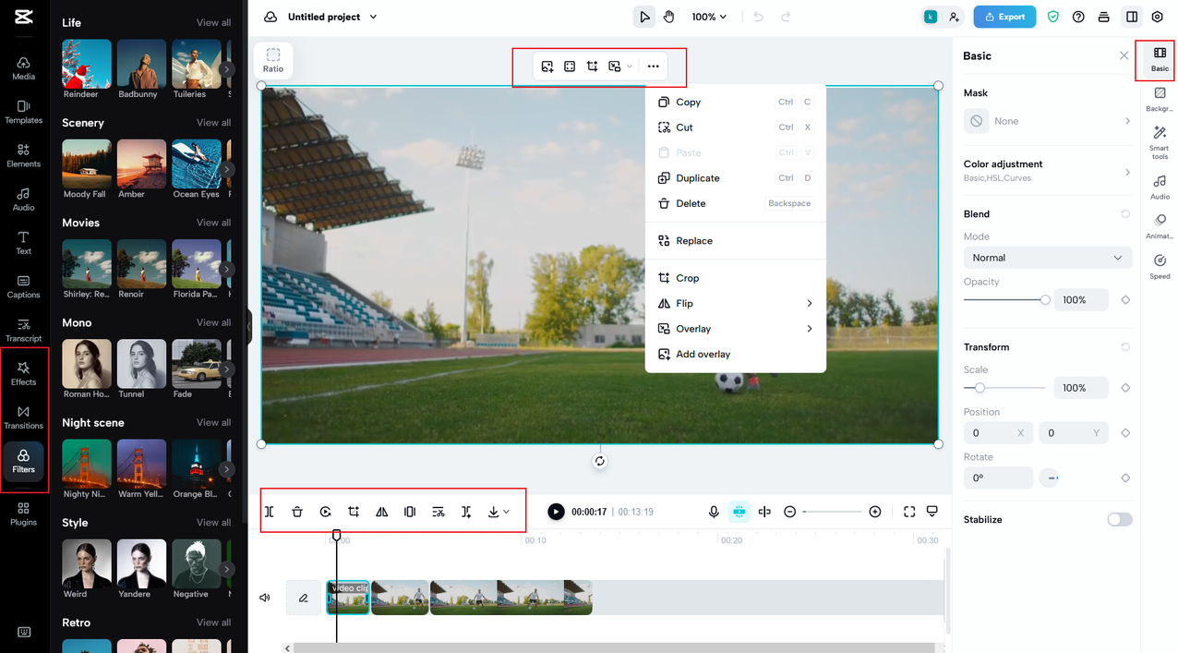Click the Export button
The height and width of the screenshot is (653, 1178).
point(1005,17)
